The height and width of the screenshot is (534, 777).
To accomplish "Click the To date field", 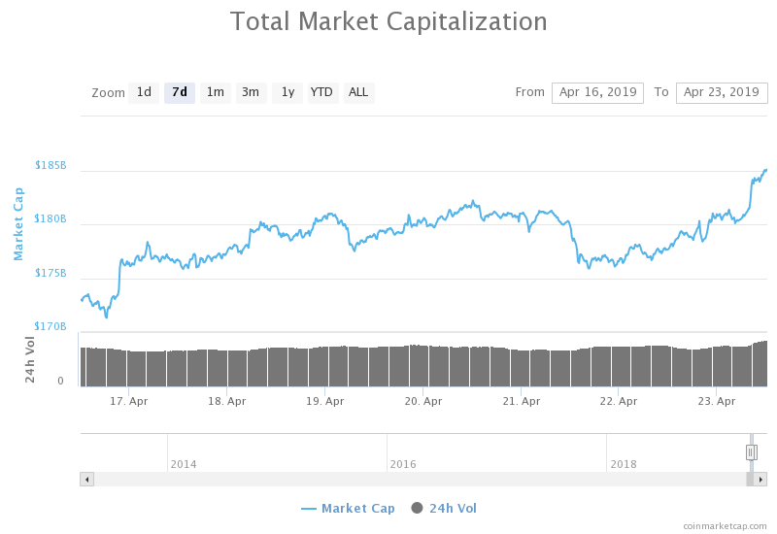I will point(721,92).
